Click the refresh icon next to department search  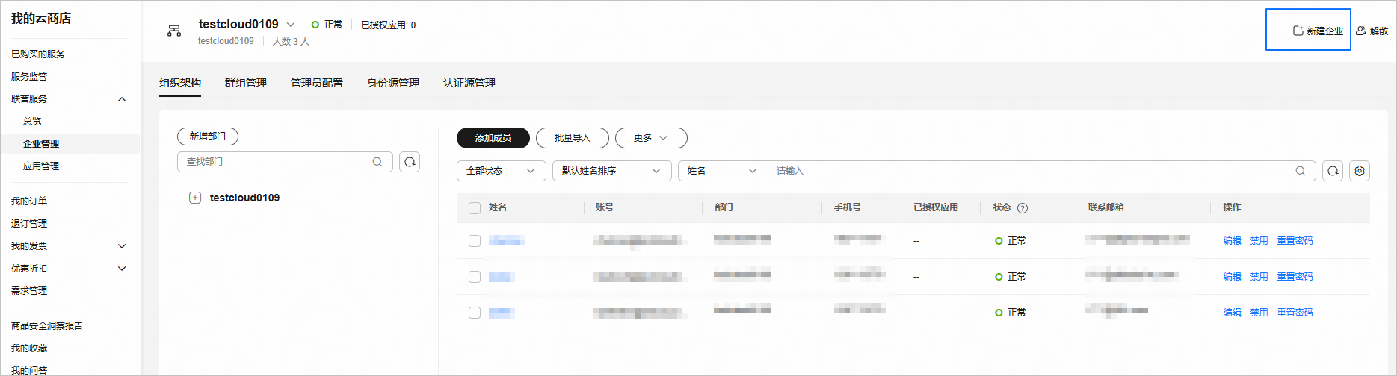pyautogui.click(x=410, y=162)
